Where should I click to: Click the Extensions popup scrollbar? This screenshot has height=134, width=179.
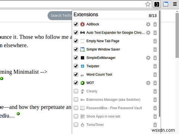(x=160, y=64)
